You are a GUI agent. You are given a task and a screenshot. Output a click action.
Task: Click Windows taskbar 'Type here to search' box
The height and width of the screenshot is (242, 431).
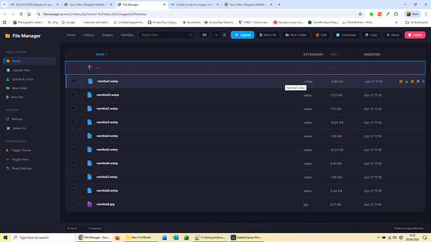pos(44,238)
